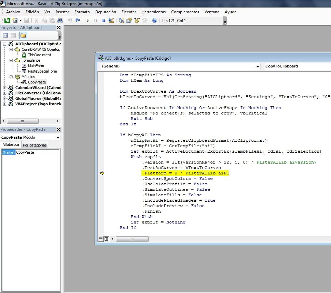Open Find with the binoculars icon
The height and width of the screenshot is (293, 331).
click(x=60, y=20)
